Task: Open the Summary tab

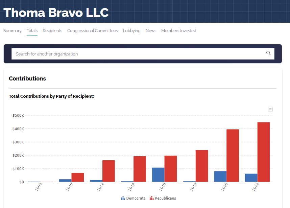Action: pos(13,31)
